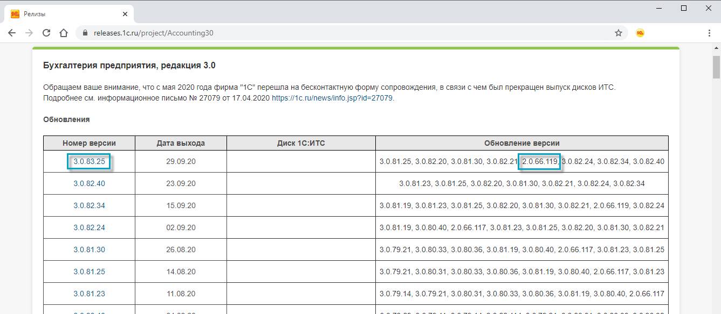Open version 3.0.82.34 release link
The image size is (721, 314).
(89, 205)
